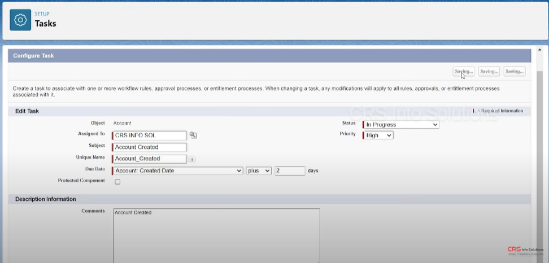Open the Assigned To lookup icon
The width and height of the screenshot is (549, 263).
pyautogui.click(x=193, y=135)
